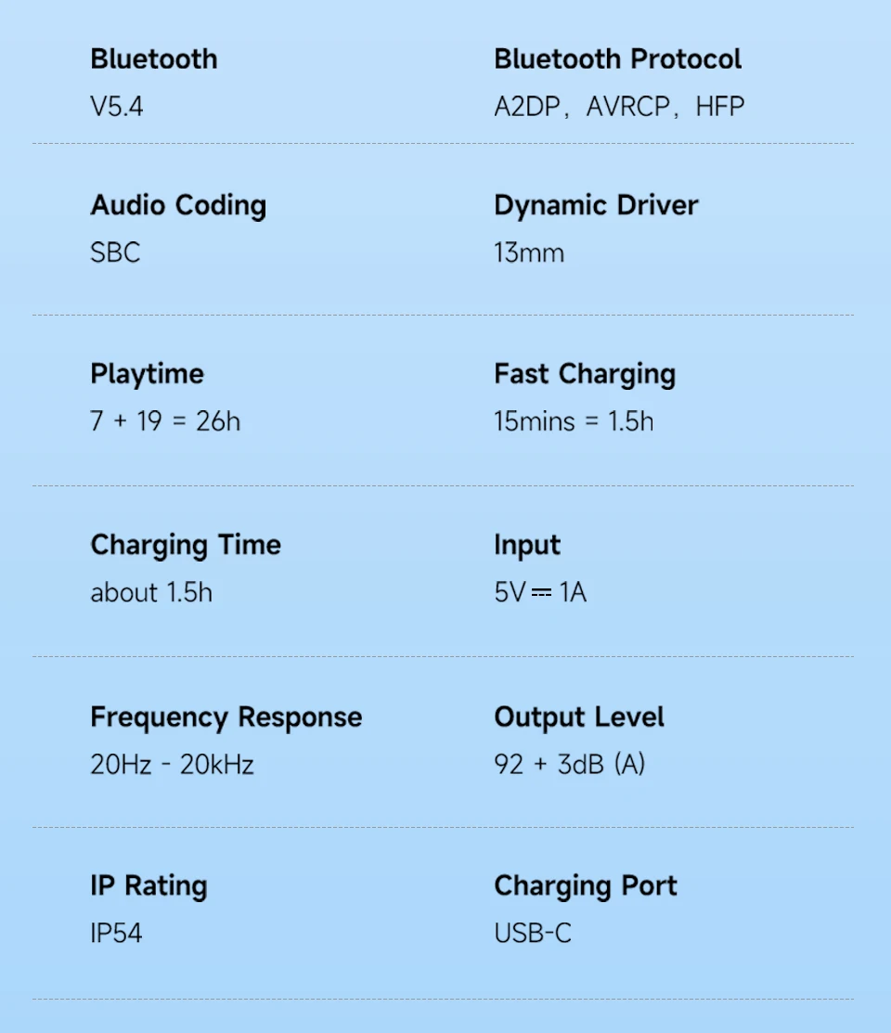This screenshot has height=1033, width=891.
Task: Click the Playtime heading
Action: pyautogui.click(x=147, y=374)
